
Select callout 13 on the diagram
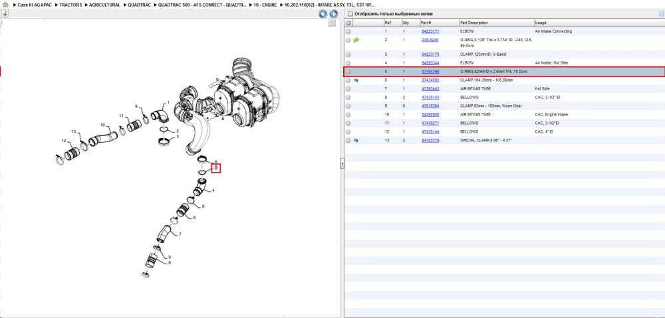coord(73,132)
